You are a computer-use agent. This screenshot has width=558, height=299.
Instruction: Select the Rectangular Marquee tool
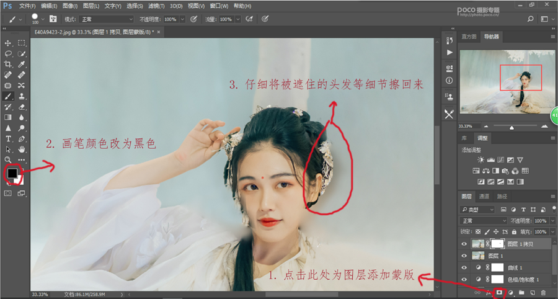pos(21,43)
